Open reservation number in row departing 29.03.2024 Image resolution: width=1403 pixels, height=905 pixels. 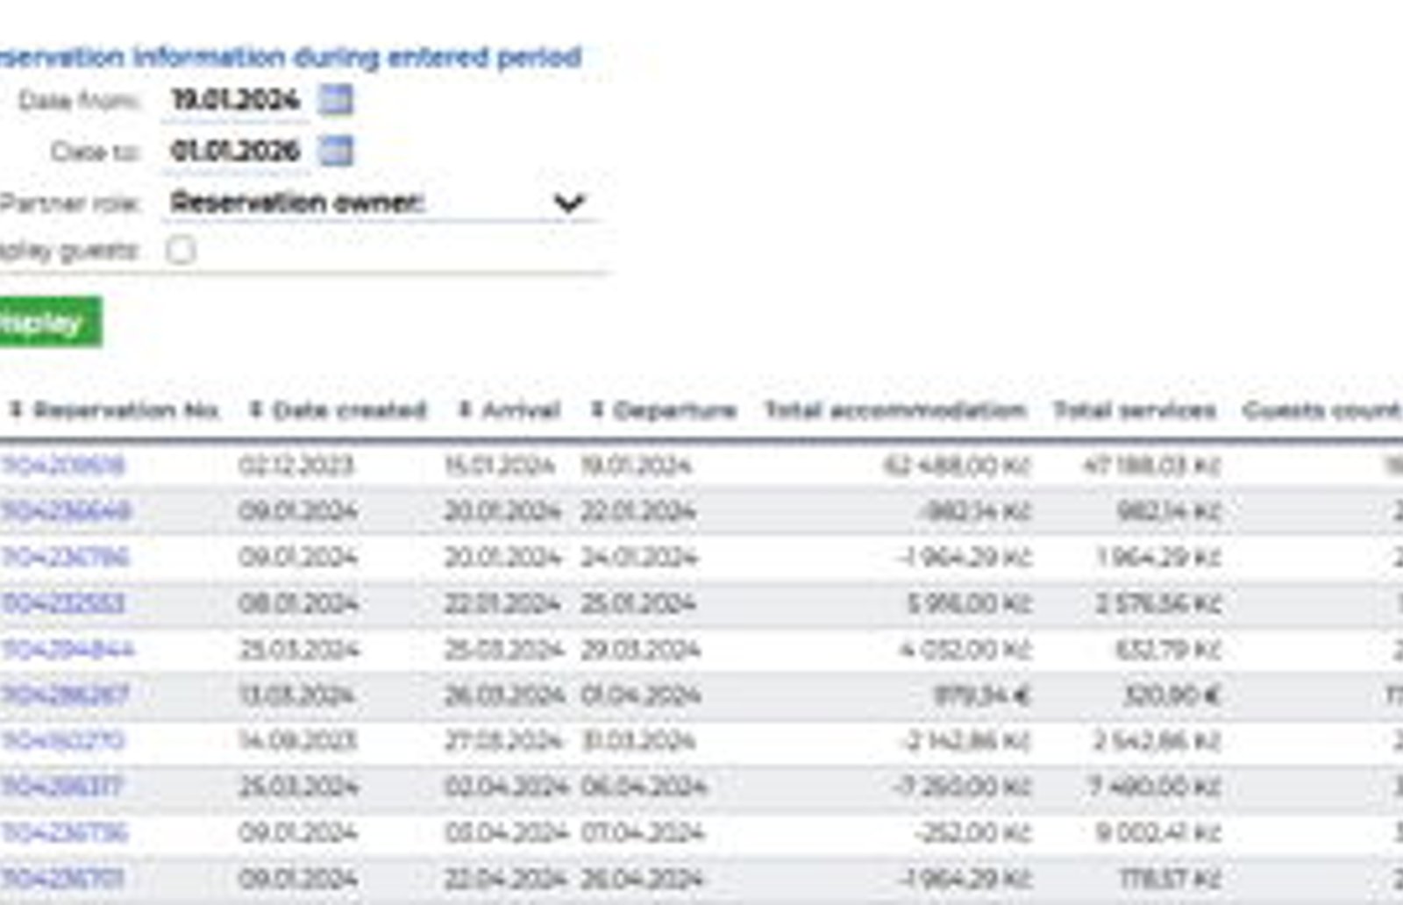point(68,649)
